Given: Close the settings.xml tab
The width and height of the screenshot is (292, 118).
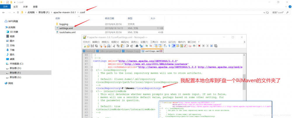Looking at the screenshot, I should 161,51.
